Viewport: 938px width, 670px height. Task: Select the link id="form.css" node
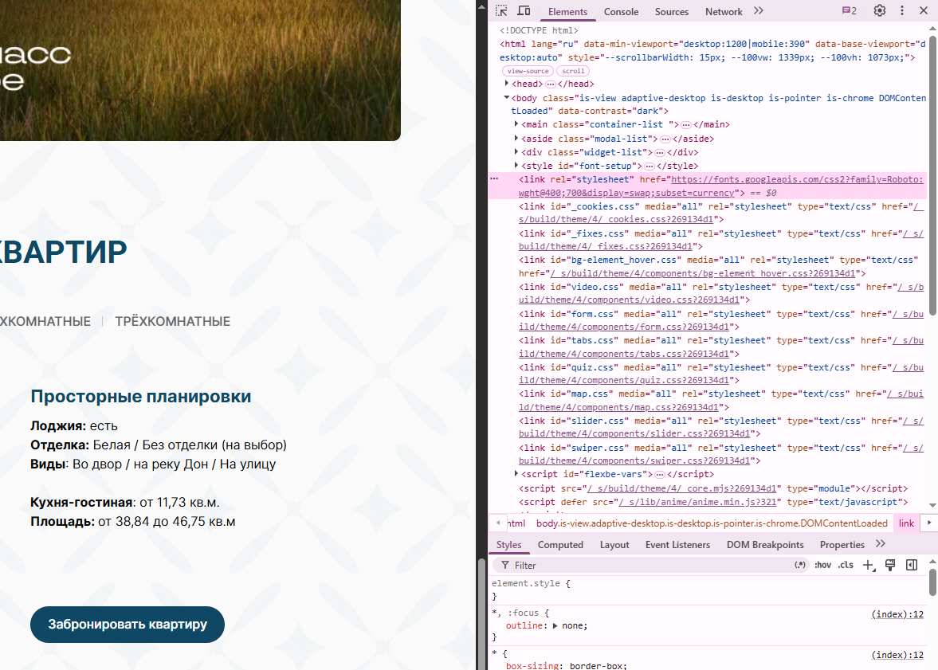[x=721, y=320]
